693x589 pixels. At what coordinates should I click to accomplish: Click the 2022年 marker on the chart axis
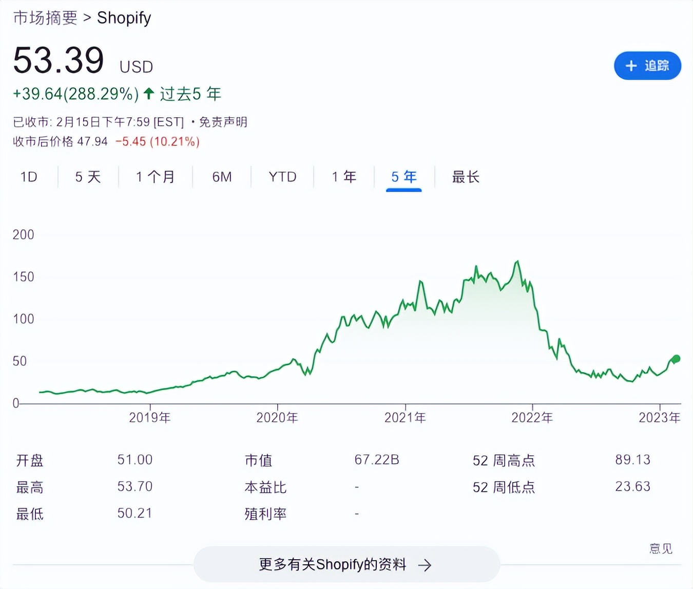(x=532, y=417)
